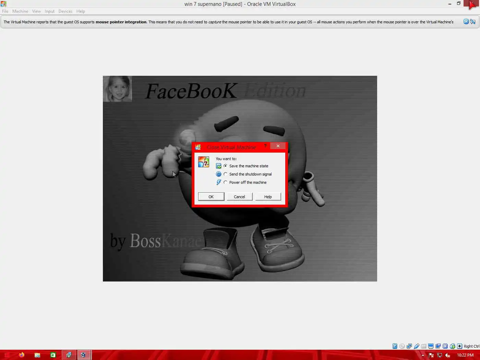This screenshot has height=360, width=480.
Task: Click the Right Ctrl host key label
Action: 471,346
